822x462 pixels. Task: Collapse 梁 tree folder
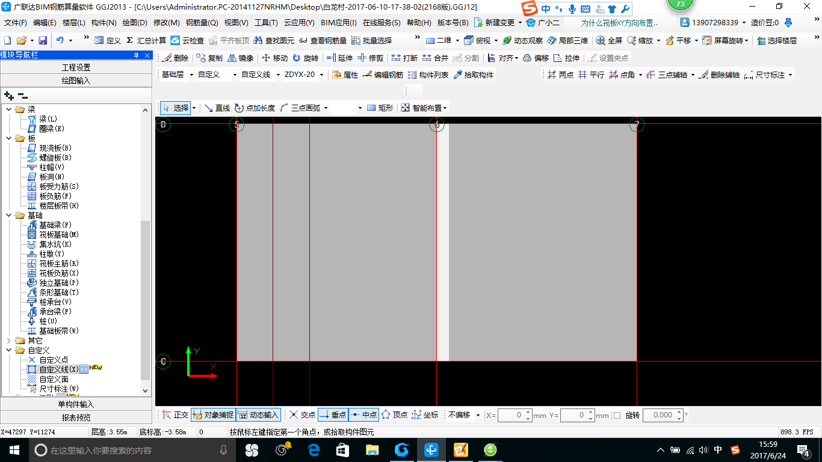(x=9, y=109)
